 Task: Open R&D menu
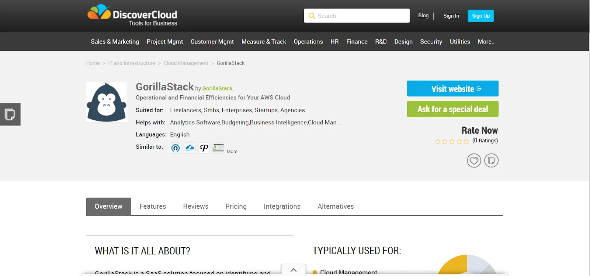coord(381,42)
